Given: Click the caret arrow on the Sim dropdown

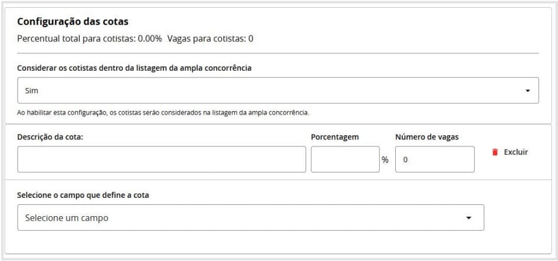Looking at the screenshot, I should click(527, 91).
